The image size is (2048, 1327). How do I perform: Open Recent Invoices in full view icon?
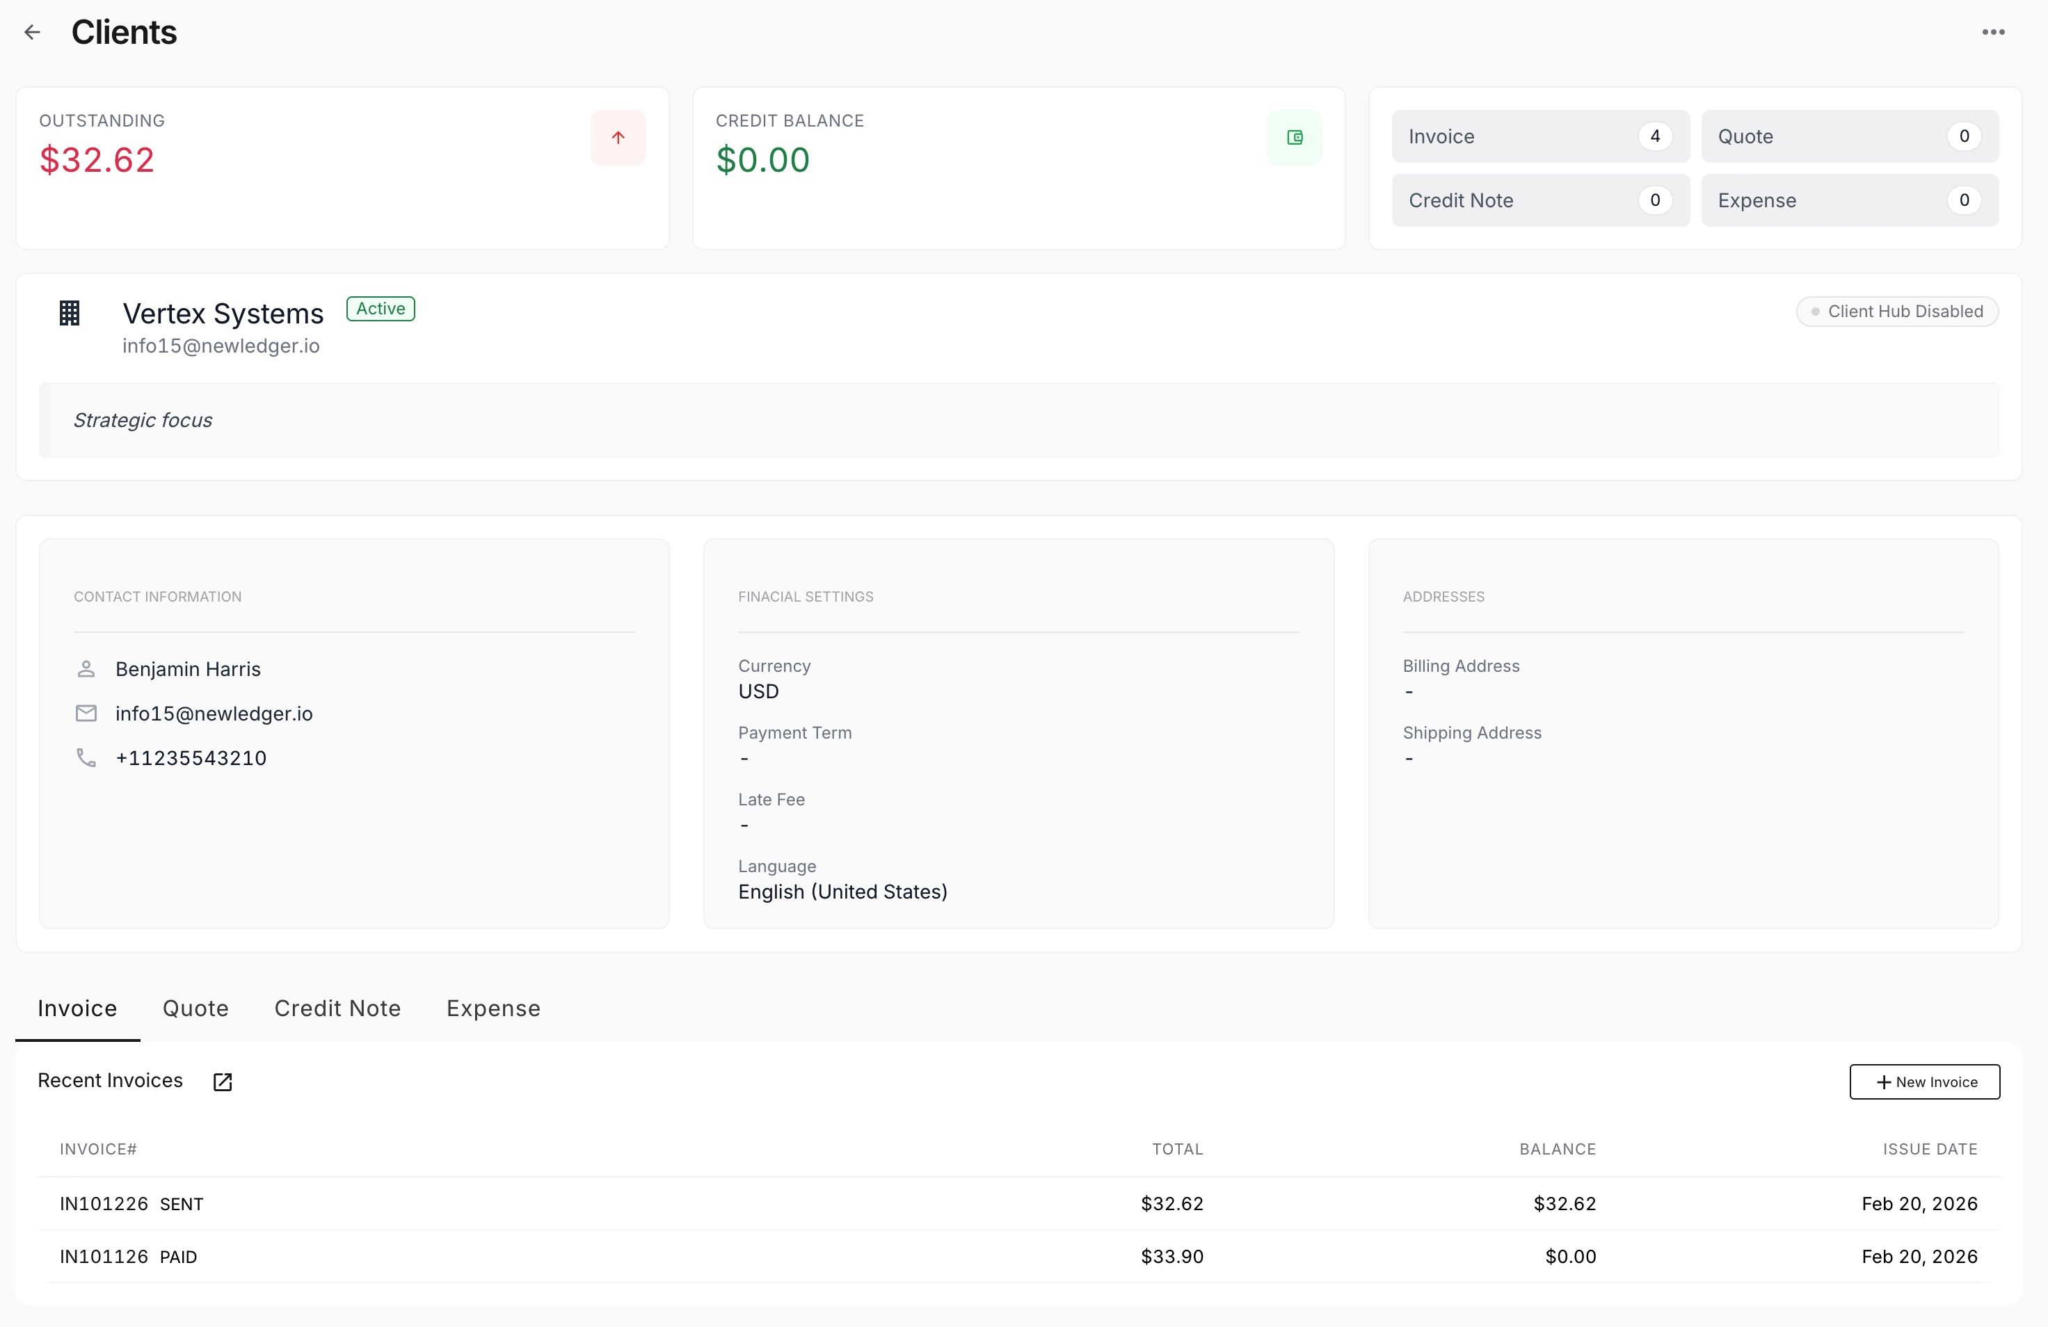pyautogui.click(x=222, y=1081)
